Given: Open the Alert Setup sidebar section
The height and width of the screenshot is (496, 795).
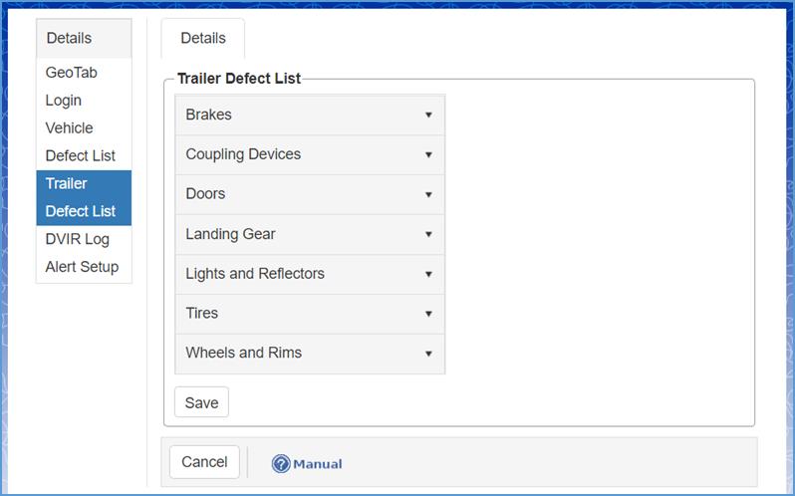Looking at the screenshot, I should coord(82,267).
